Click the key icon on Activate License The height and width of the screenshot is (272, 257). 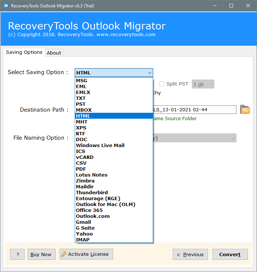64,254
